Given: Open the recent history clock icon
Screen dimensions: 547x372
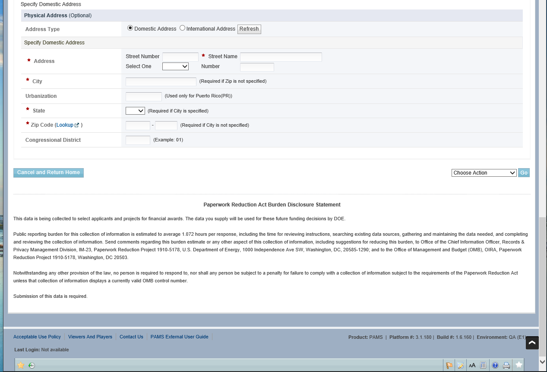Looking at the screenshot, I should tap(32, 366).
